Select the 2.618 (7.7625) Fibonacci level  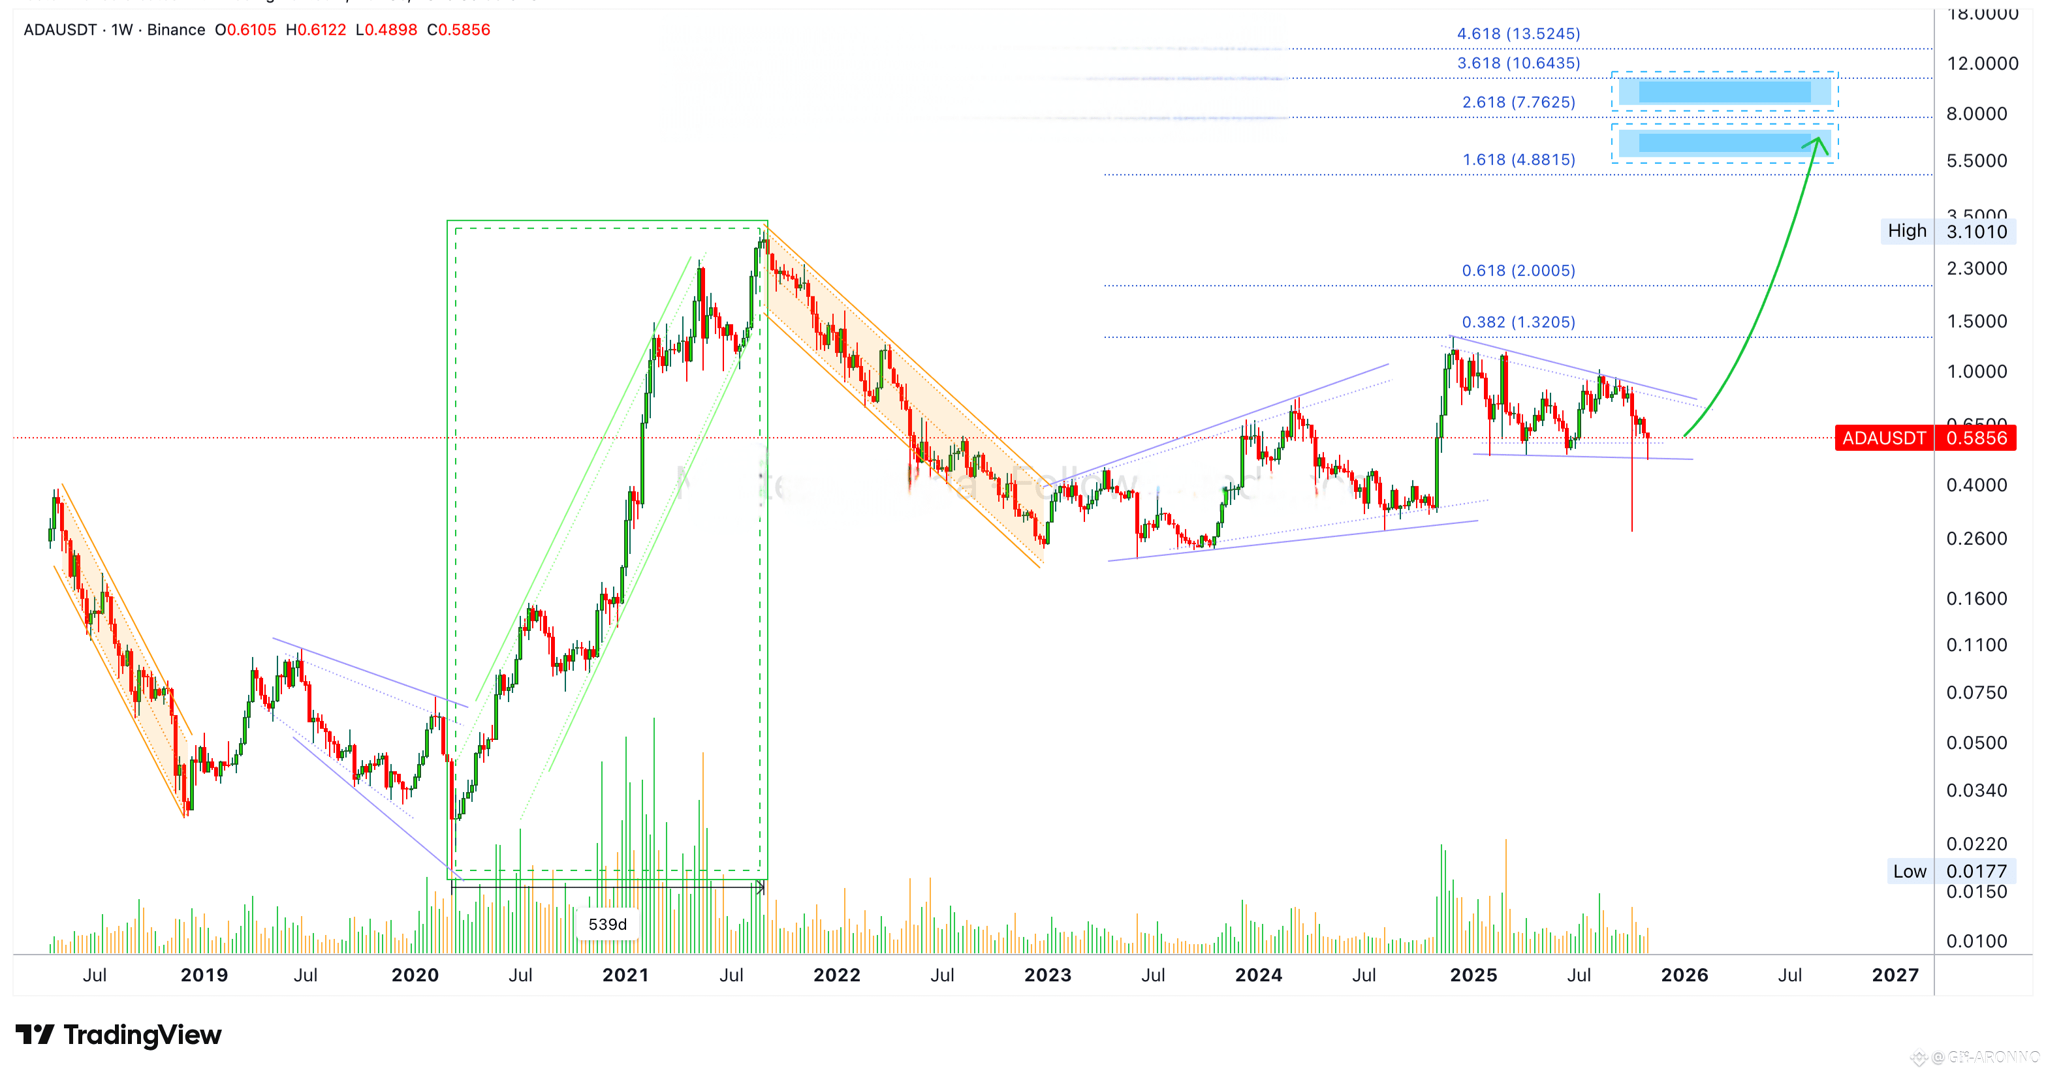(1518, 102)
